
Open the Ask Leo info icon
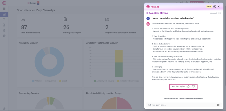[215, 7]
